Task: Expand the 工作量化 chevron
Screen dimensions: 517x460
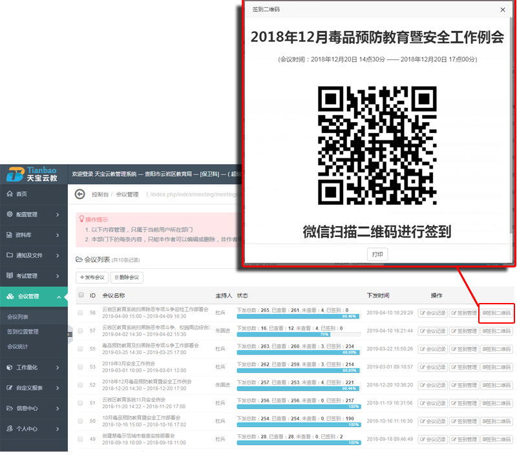Action: [x=58, y=368]
